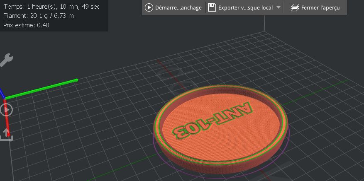Open the dropdown arrow next to Exporter

tap(278, 7)
